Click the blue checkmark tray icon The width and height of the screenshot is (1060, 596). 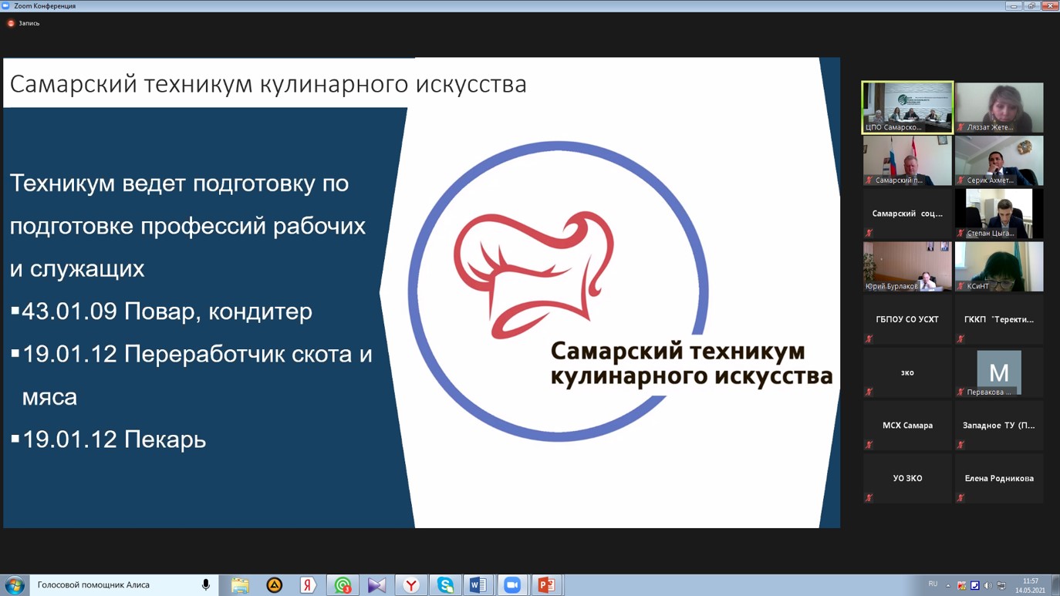pos(974,585)
